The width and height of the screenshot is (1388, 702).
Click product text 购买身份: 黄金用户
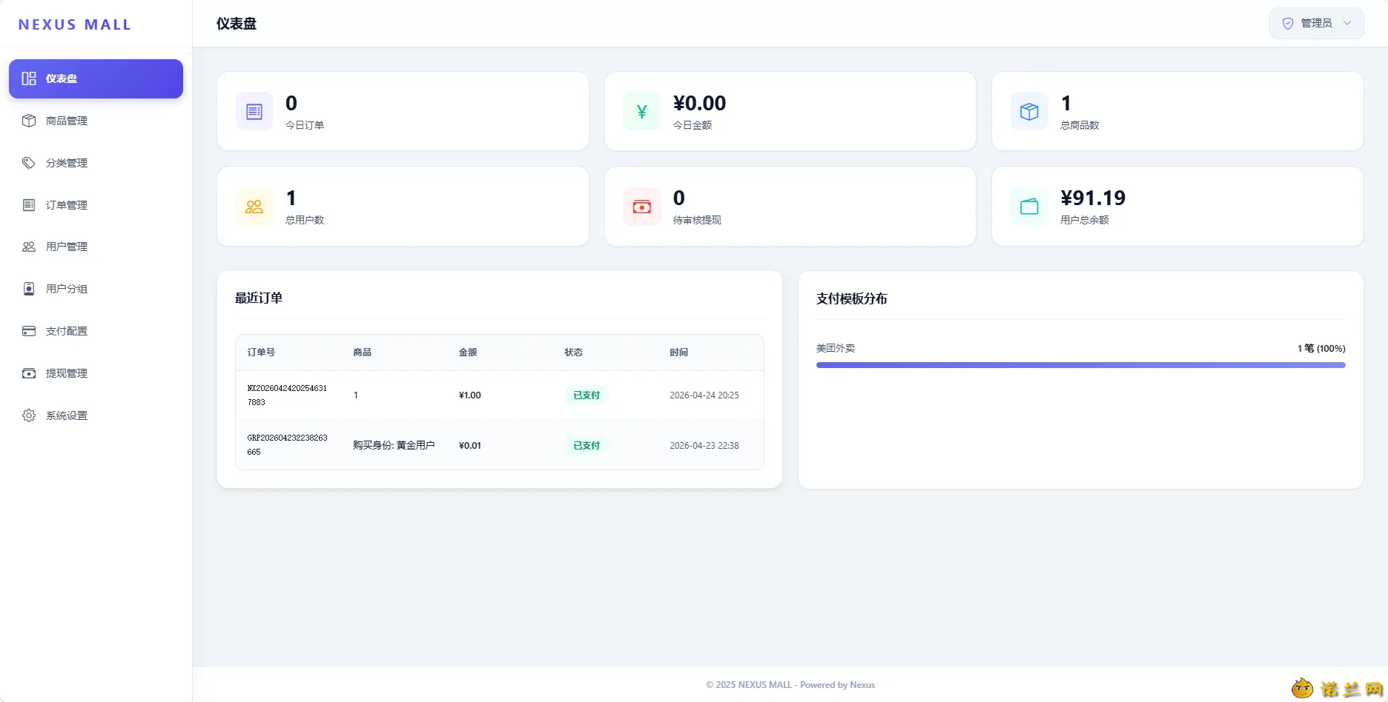pyautogui.click(x=394, y=445)
